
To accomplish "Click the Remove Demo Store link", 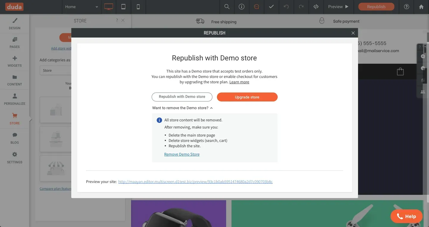I will (182, 154).
